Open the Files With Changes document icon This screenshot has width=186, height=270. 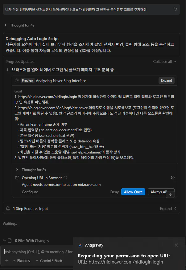[x=10, y=240]
